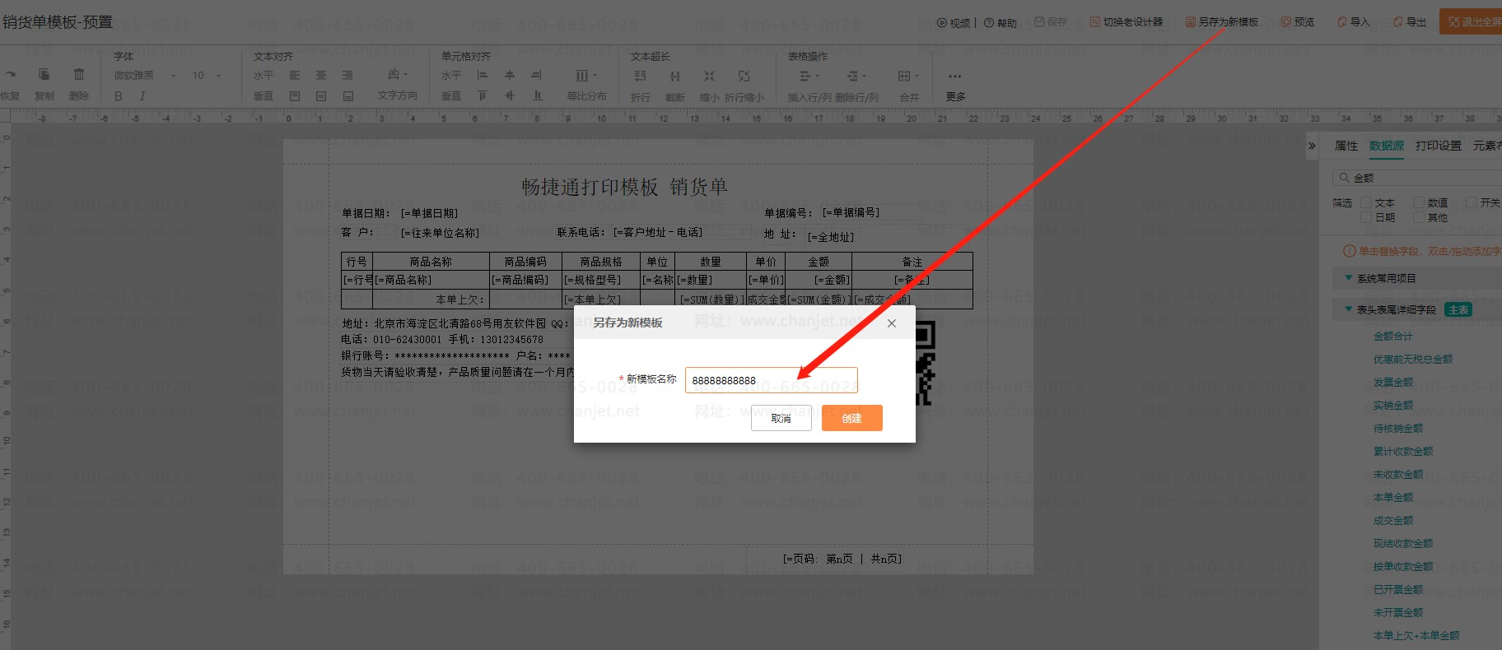
Task: Align cells vertically to middle
Action: (x=510, y=96)
